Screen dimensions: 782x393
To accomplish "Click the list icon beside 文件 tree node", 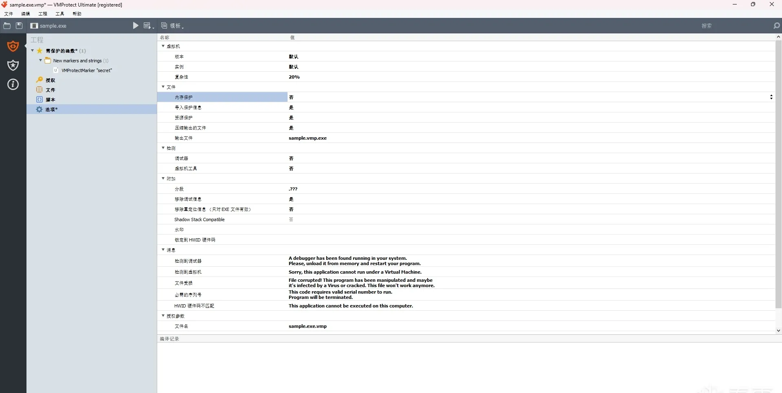I will coord(40,90).
